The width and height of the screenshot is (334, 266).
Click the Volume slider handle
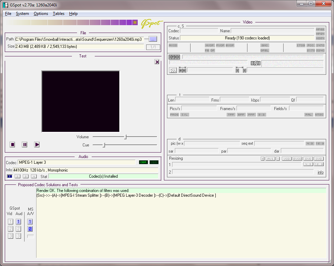coord(125,137)
